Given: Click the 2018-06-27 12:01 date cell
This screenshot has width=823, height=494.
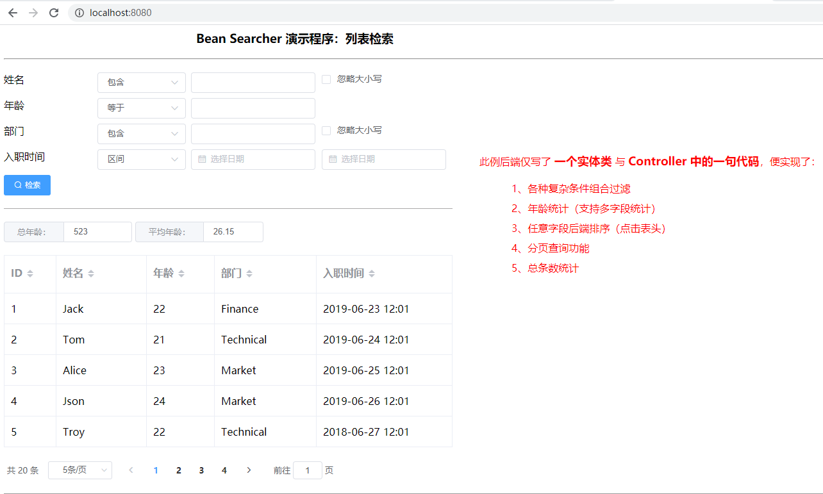Looking at the screenshot, I should (x=384, y=432).
